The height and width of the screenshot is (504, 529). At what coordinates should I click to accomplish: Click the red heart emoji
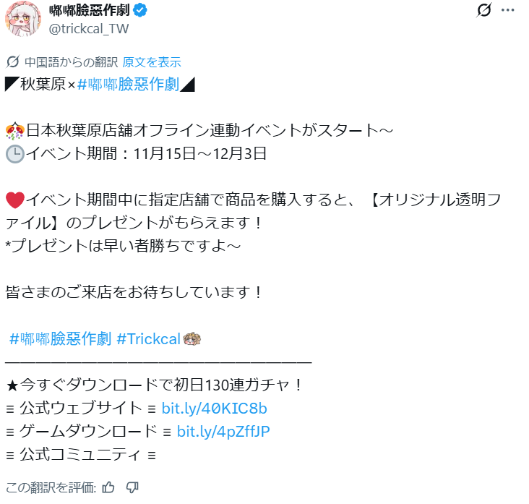coord(15,200)
